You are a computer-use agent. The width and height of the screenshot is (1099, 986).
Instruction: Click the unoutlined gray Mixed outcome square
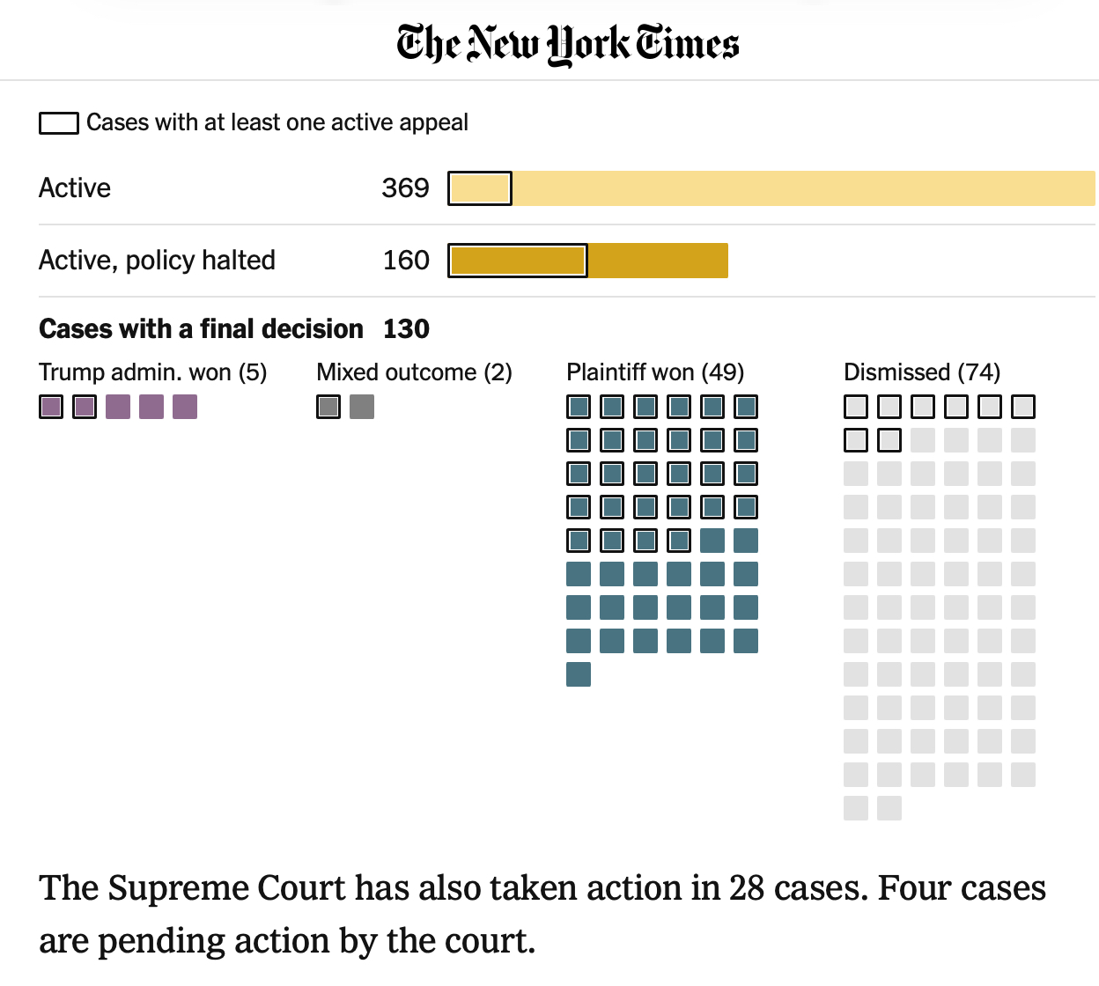pos(362,407)
